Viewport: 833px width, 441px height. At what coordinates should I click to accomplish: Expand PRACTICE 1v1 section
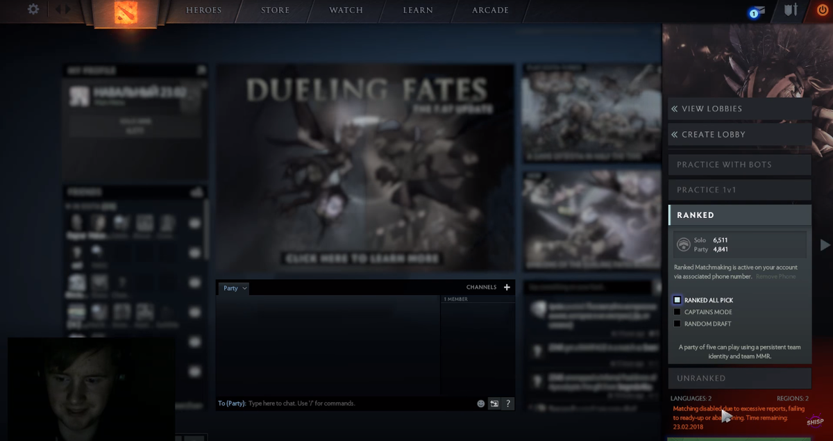(739, 190)
